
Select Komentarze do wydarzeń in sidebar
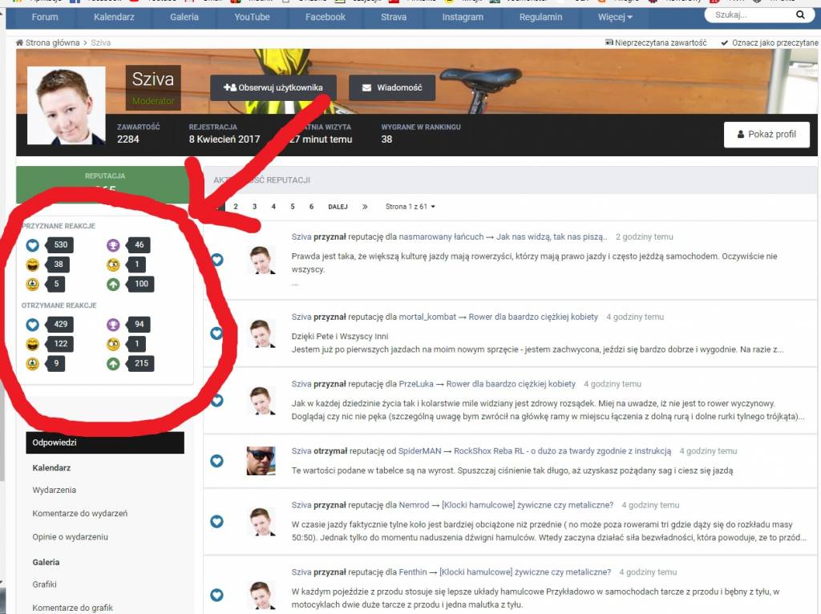coord(80,514)
